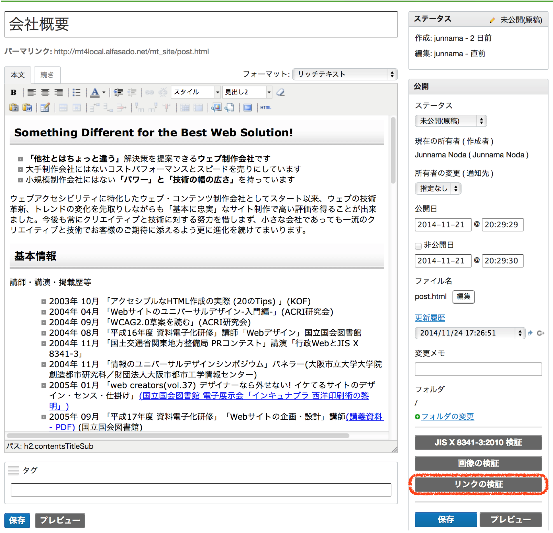The height and width of the screenshot is (533, 553).
Task: Open the フォーマット dropdown showing リッチテキスト
Action: (344, 74)
